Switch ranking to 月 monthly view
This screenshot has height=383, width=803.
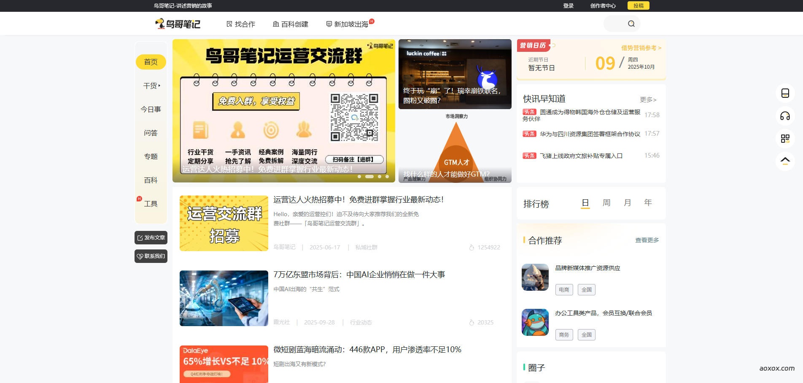coord(627,203)
